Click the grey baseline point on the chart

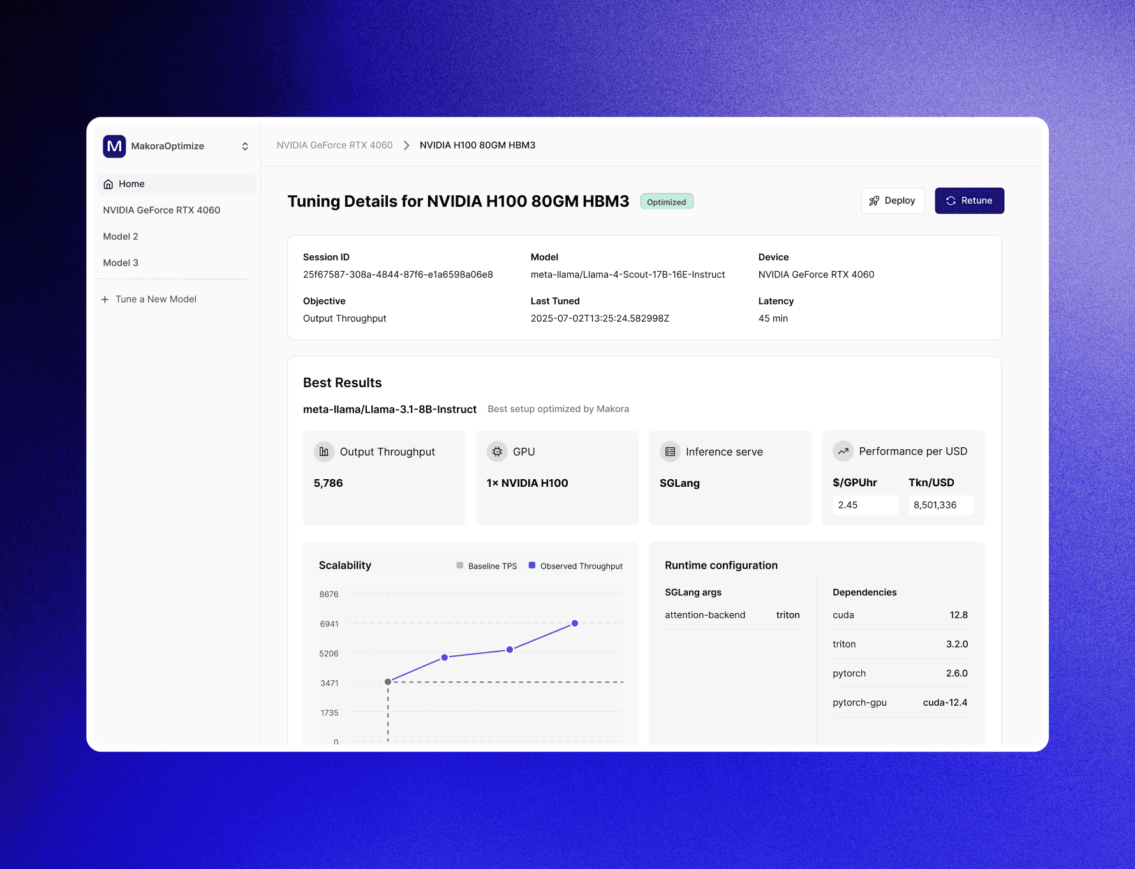point(388,682)
